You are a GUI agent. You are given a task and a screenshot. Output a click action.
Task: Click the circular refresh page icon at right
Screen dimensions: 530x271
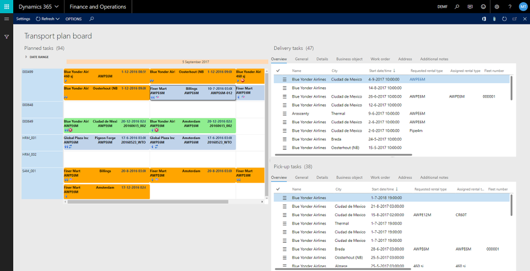[504, 19]
